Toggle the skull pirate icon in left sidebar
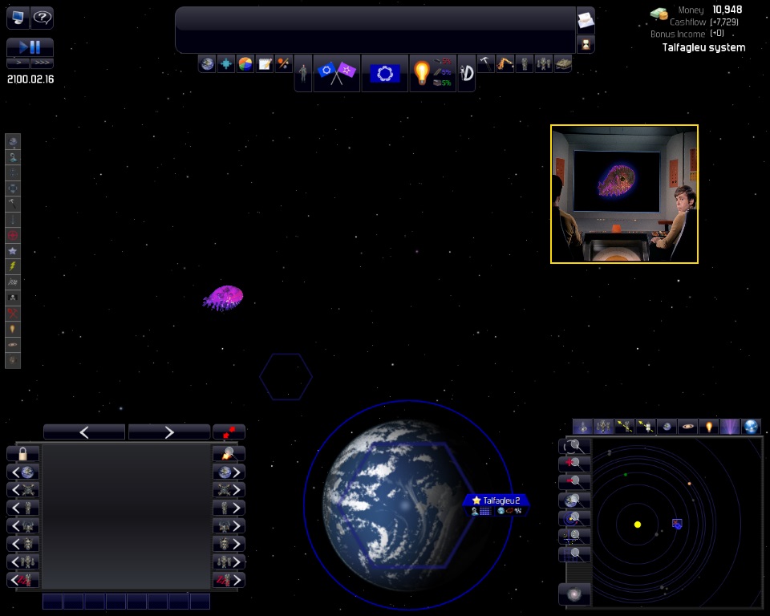 (13, 298)
